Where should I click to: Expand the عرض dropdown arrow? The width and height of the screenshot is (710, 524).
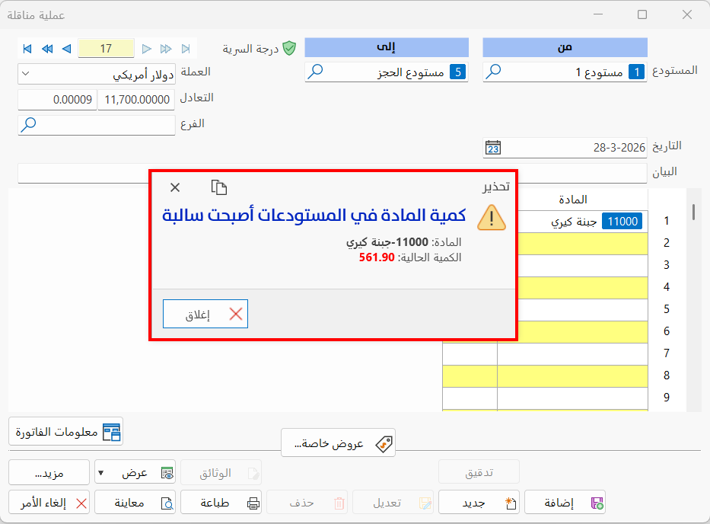(x=101, y=473)
